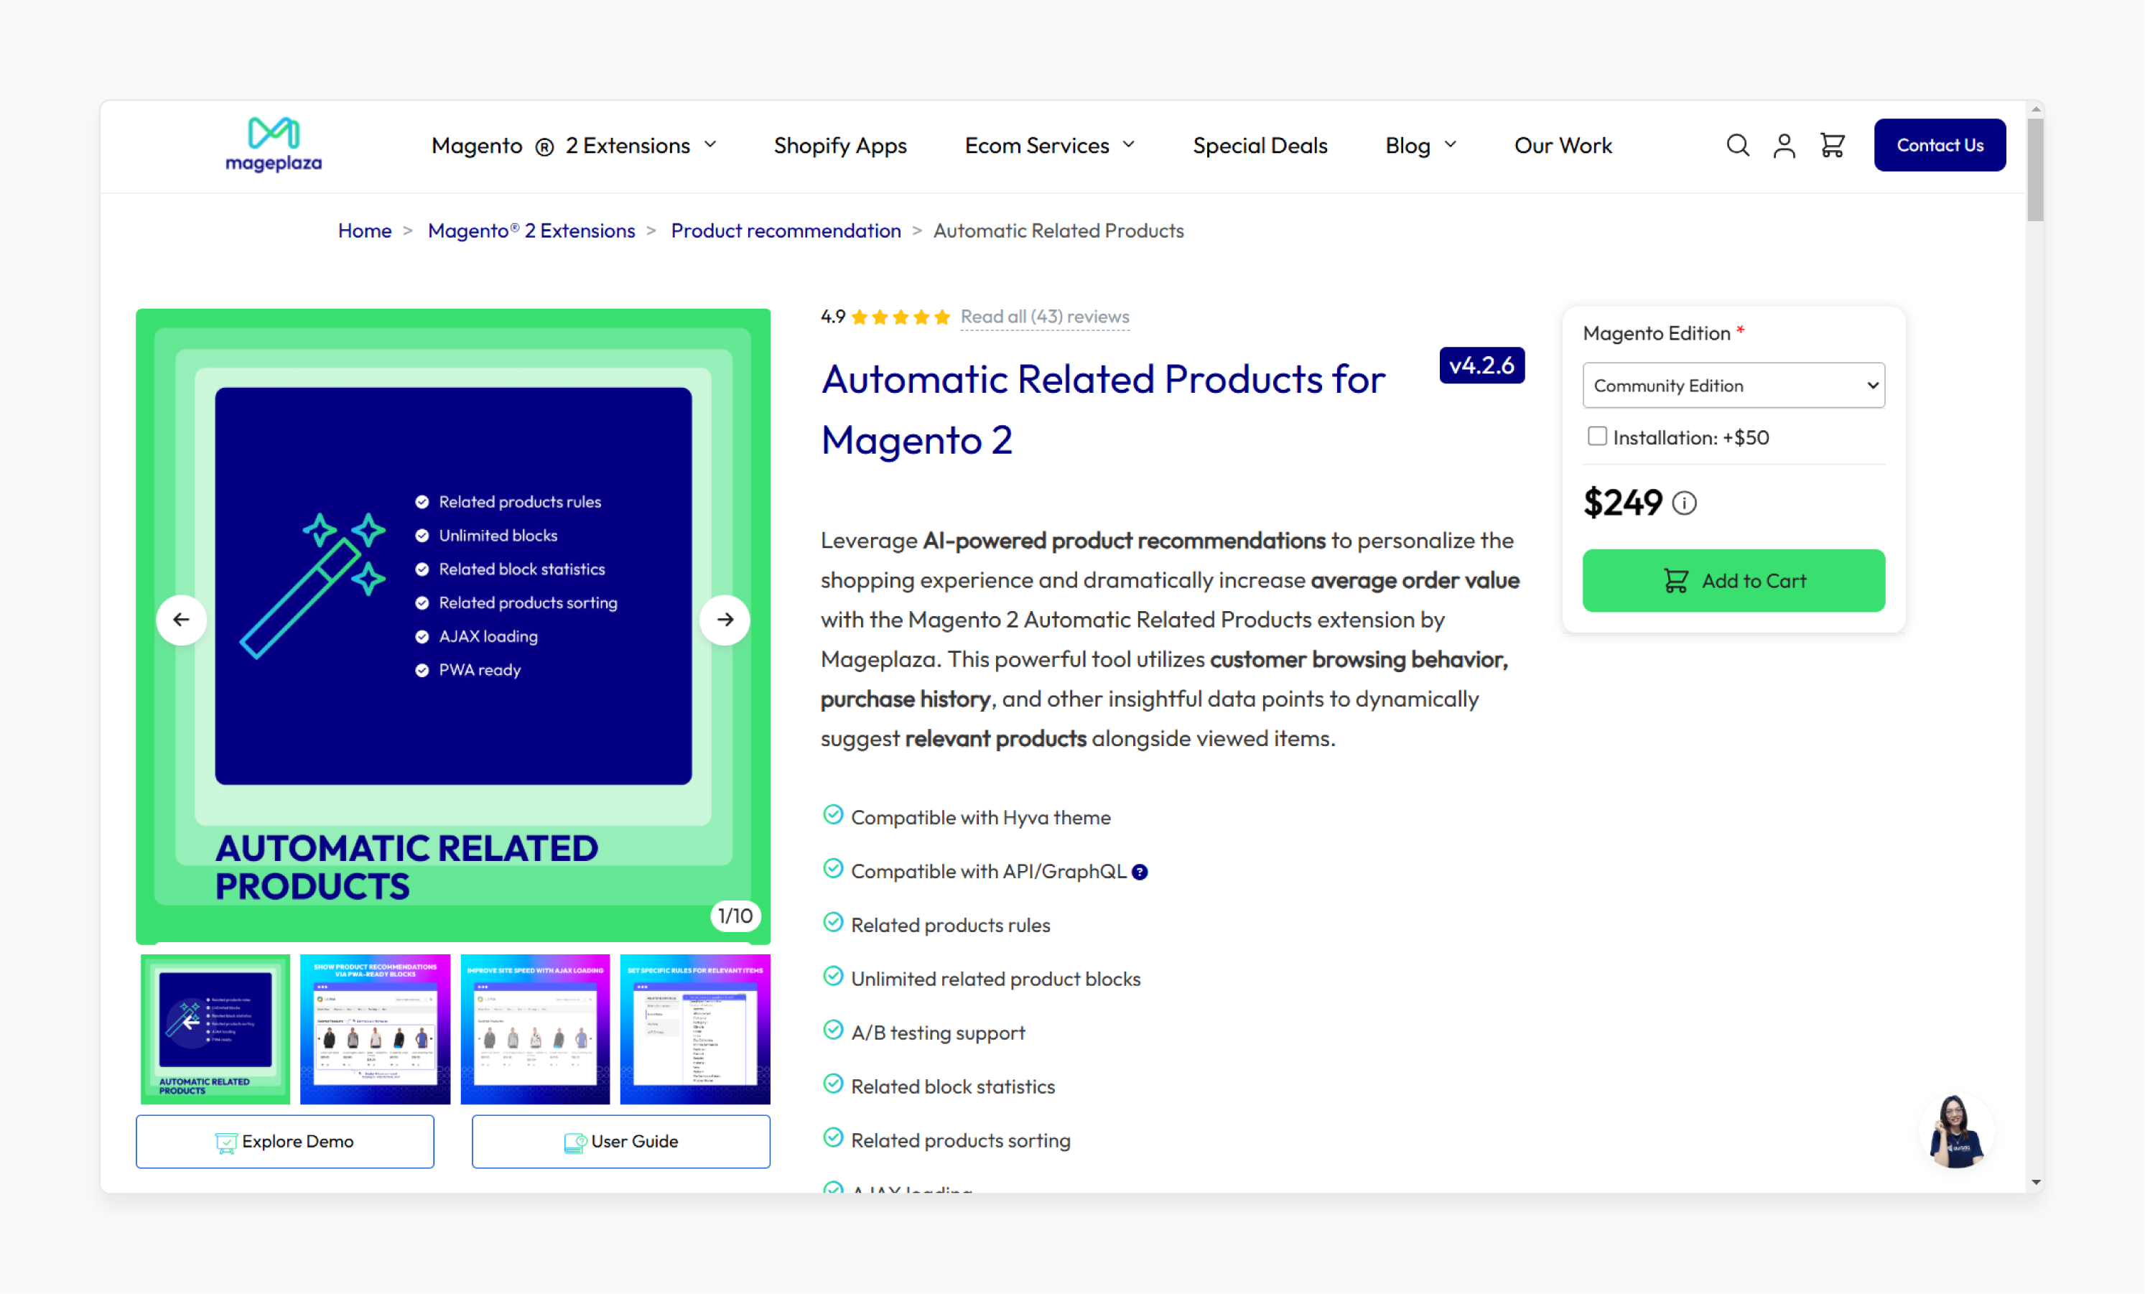Open the live chat support avatar
The width and height of the screenshot is (2145, 1294).
point(1956,1131)
